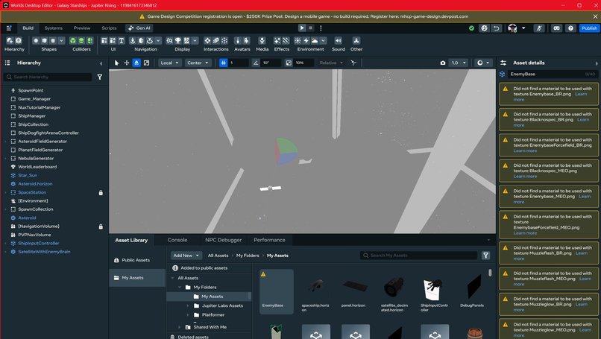Select the green box collider icon

(x=73, y=40)
